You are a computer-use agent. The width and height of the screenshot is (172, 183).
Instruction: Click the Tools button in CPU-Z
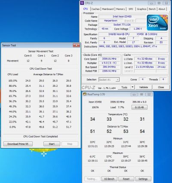pyautogui.click(x=124, y=87)
